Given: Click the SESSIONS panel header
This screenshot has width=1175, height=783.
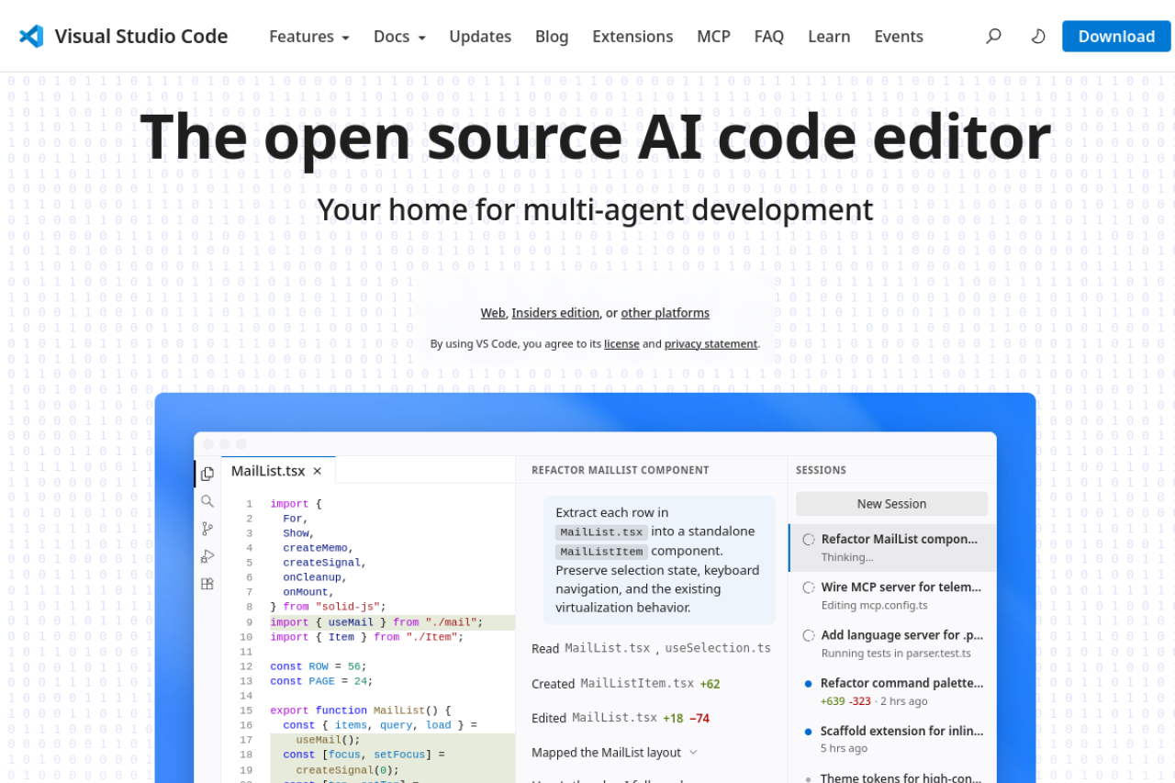Looking at the screenshot, I should [821, 470].
